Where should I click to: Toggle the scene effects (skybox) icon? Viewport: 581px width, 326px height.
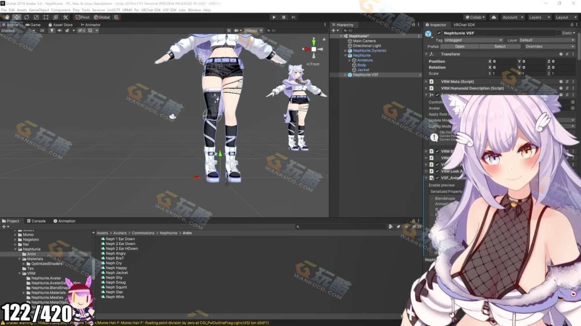(67, 30)
